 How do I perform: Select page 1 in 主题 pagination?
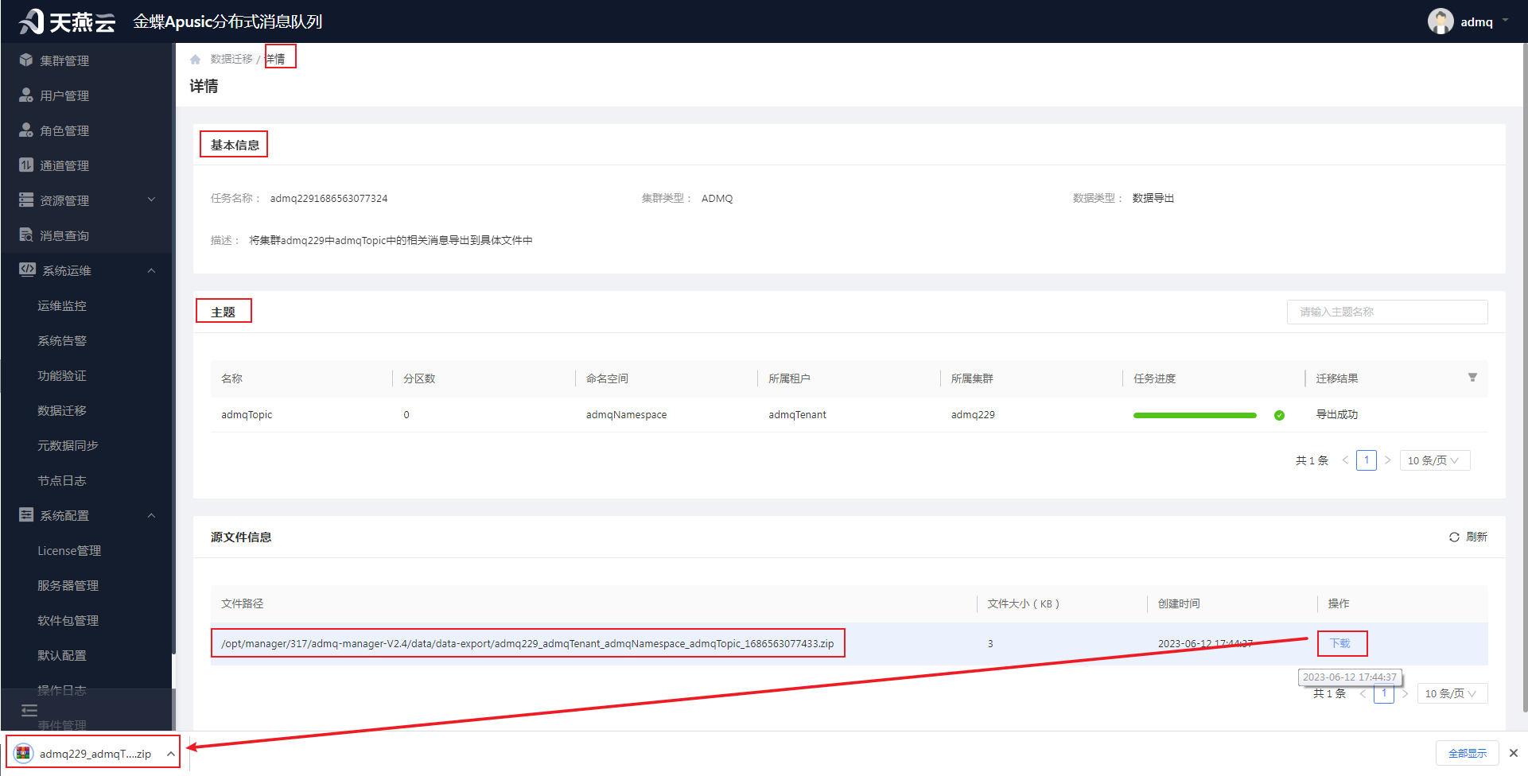(x=1367, y=460)
